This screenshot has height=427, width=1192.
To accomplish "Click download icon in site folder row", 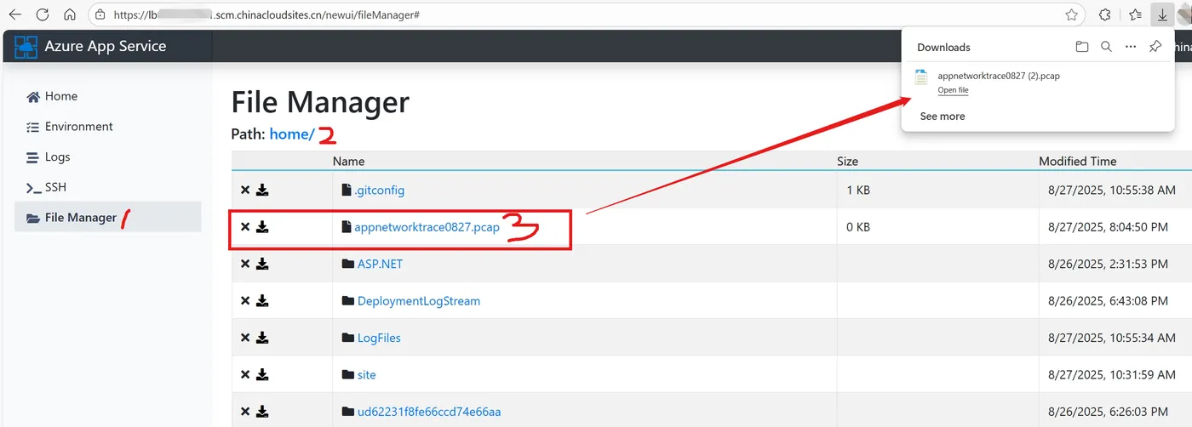I will point(262,374).
